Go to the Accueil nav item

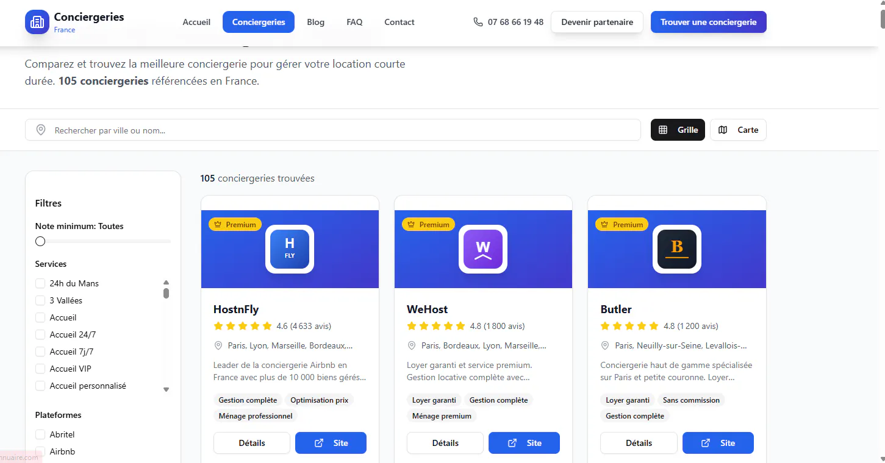pos(196,22)
